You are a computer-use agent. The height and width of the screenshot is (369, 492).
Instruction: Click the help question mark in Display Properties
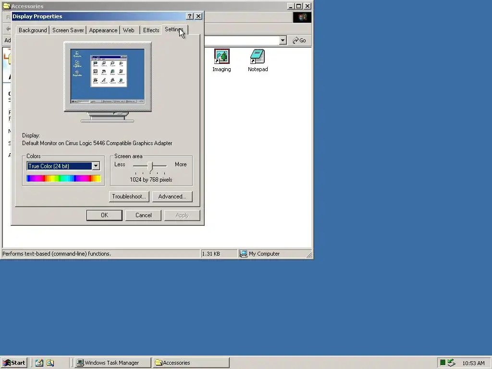189,16
